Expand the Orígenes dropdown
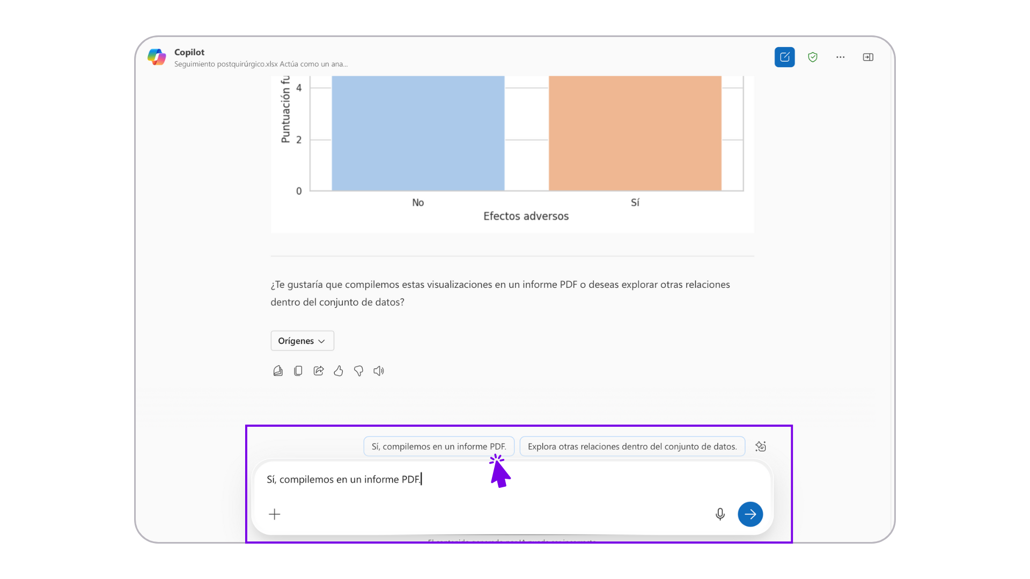The width and height of the screenshot is (1030, 579). (302, 340)
